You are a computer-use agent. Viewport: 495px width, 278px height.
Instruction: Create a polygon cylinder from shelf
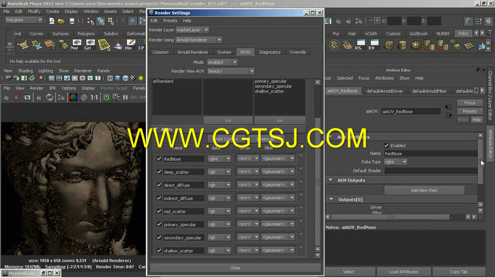(402, 44)
